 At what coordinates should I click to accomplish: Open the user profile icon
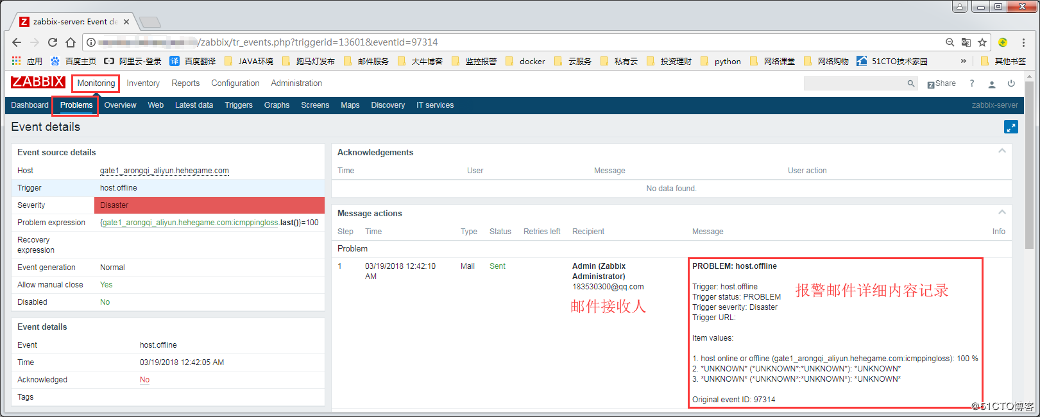[992, 84]
